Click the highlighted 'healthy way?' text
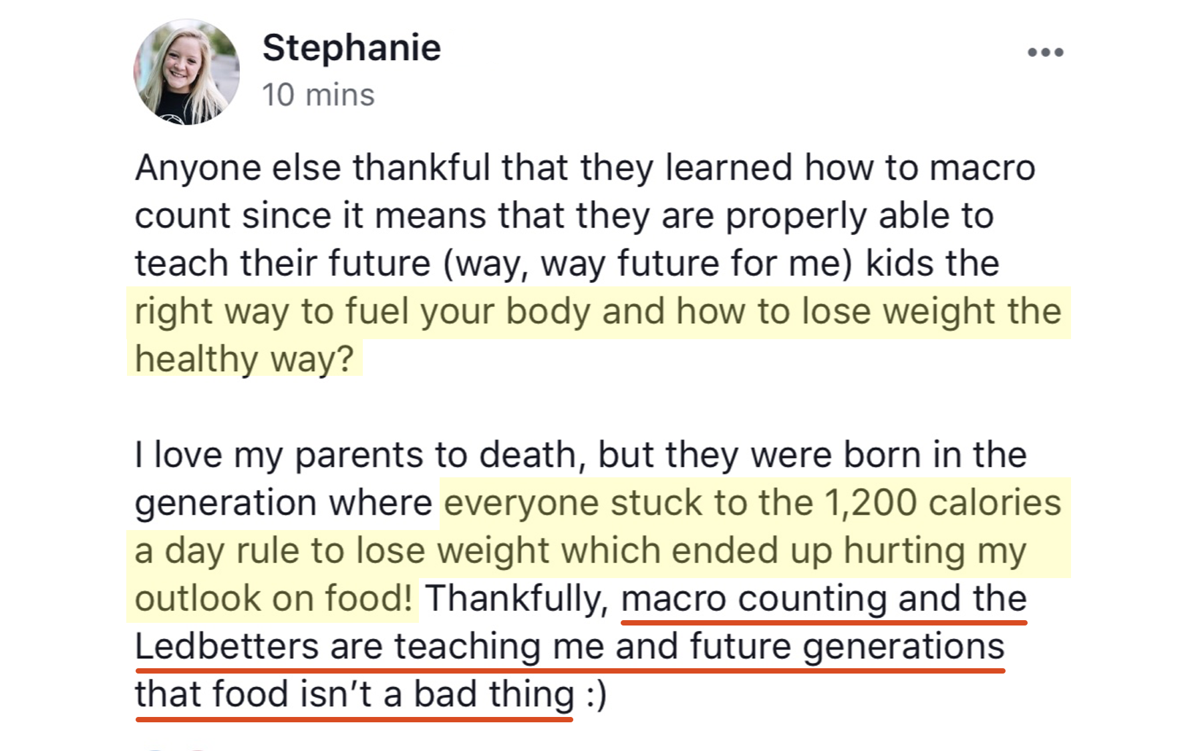 [x=245, y=359]
